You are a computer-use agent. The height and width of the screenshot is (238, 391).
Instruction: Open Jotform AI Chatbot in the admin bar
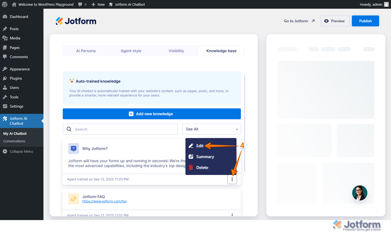pos(127,4)
